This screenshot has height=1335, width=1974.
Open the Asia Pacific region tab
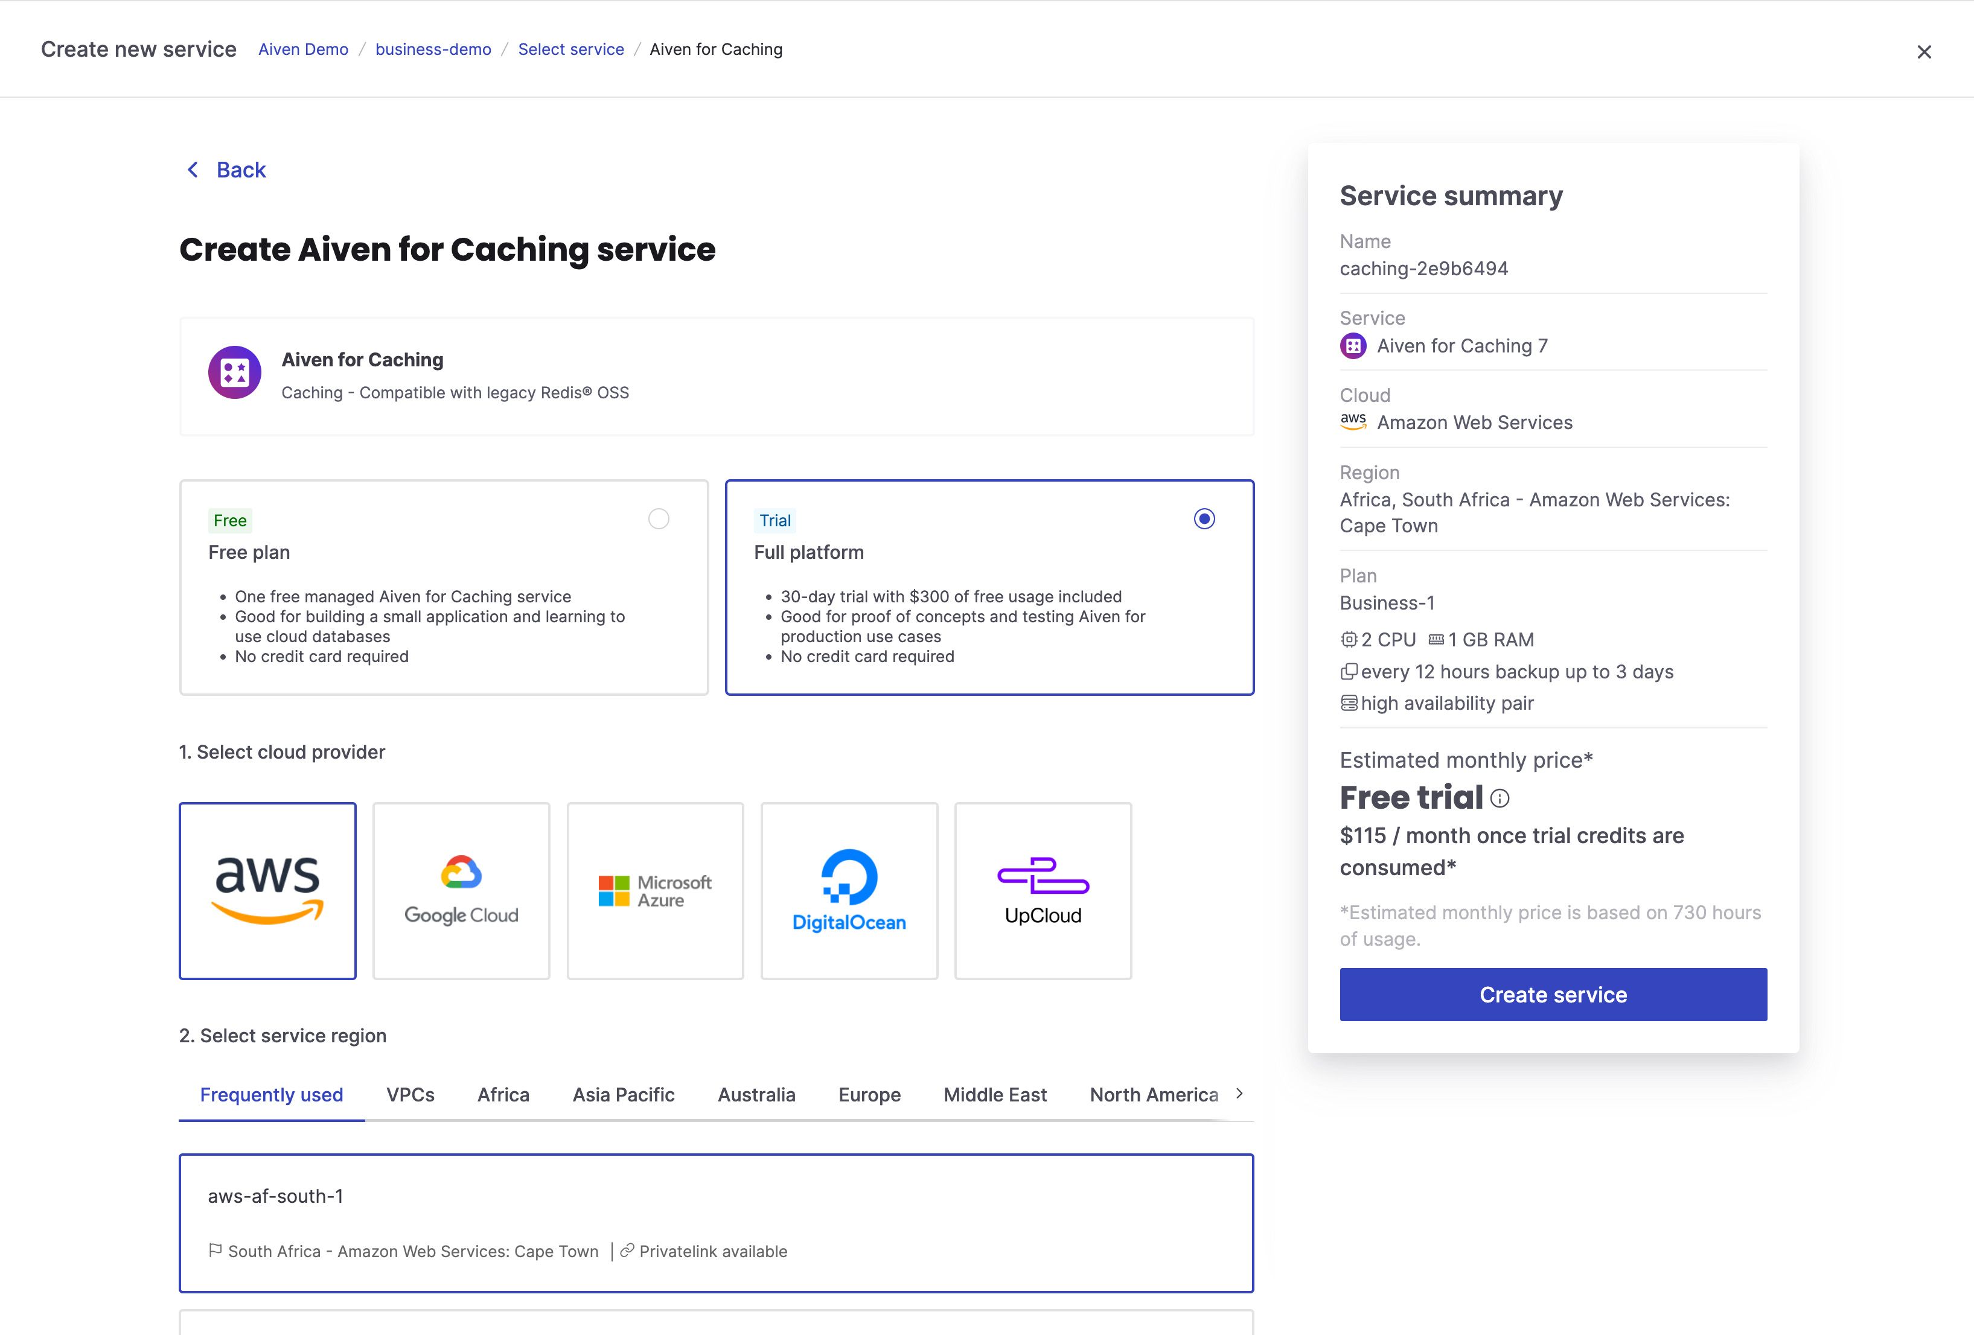click(x=622, y=1095)
